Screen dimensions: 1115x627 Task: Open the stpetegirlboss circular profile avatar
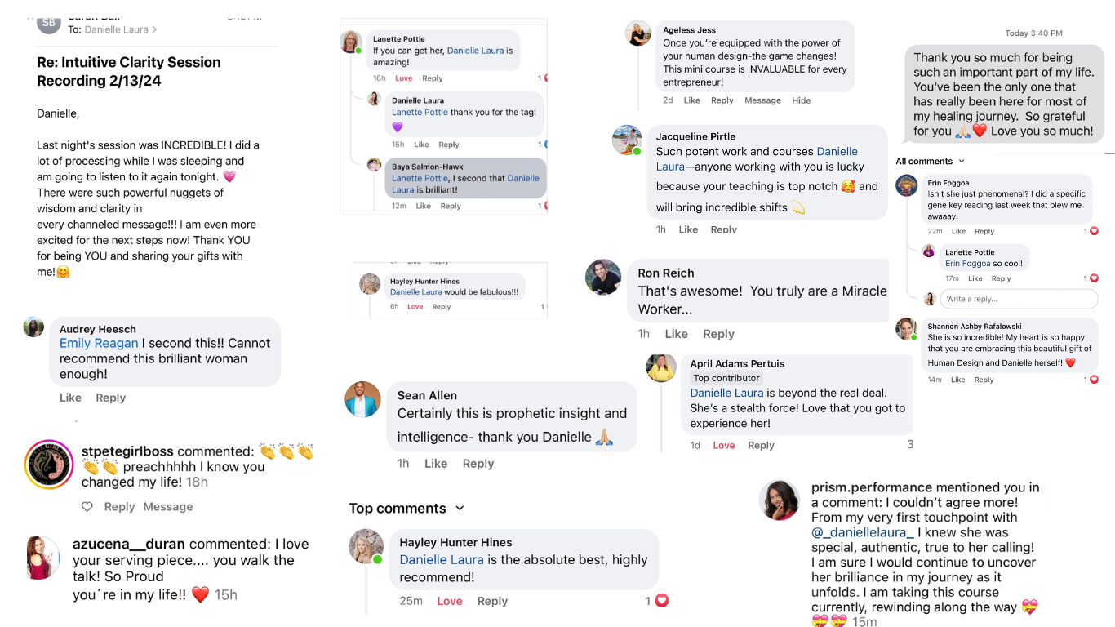(x=49, y=465)
